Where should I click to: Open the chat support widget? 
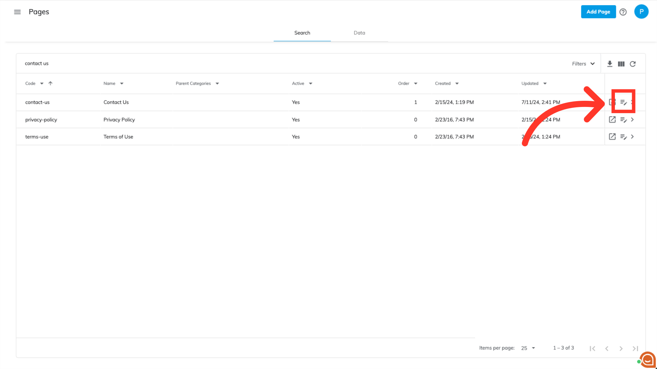coord(647,359)
